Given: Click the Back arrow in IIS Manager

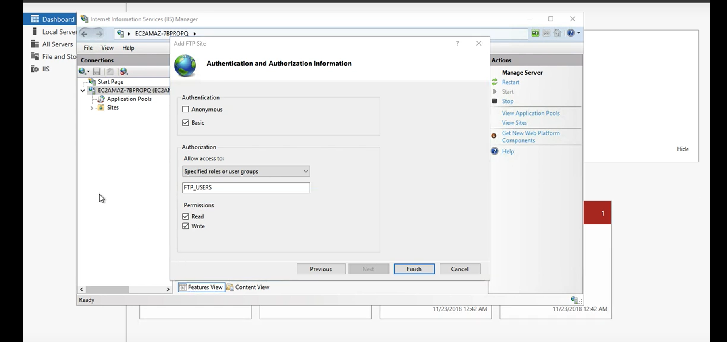Looking at the screenshot, I should 84,33.
